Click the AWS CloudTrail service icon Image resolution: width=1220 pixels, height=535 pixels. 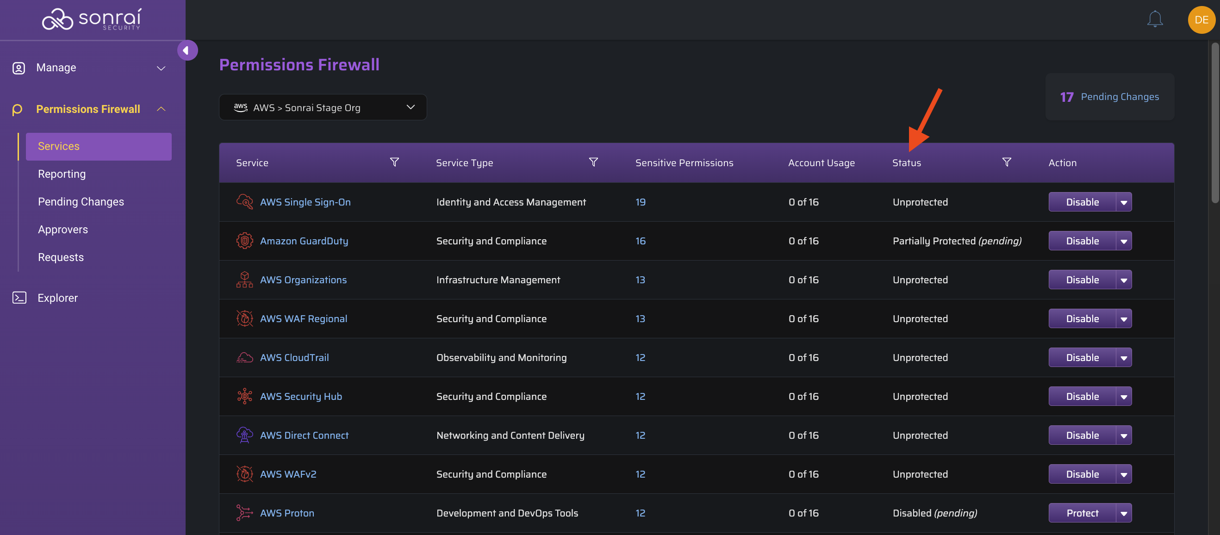pos(244,357)
